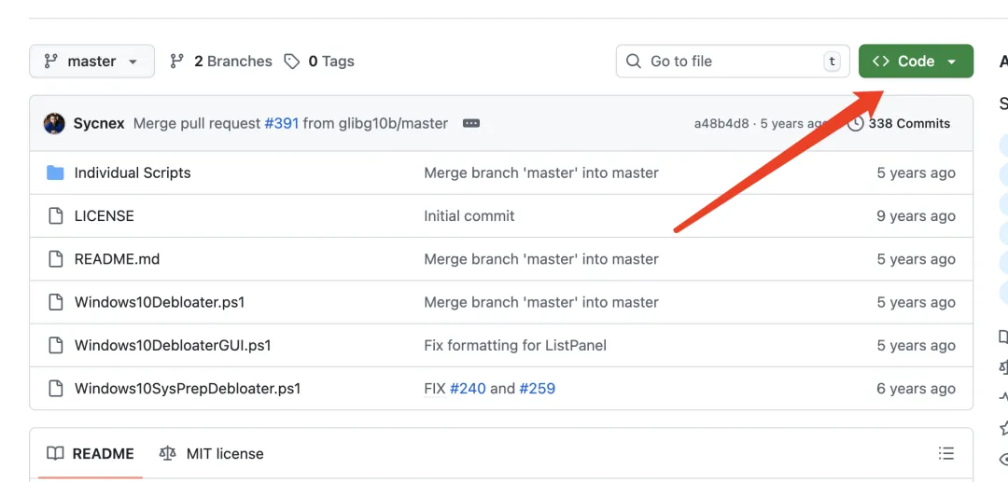The height and width of the screenshot is (482, 1008).
Task: Open pull request #391 link
Action: [281, 123]
